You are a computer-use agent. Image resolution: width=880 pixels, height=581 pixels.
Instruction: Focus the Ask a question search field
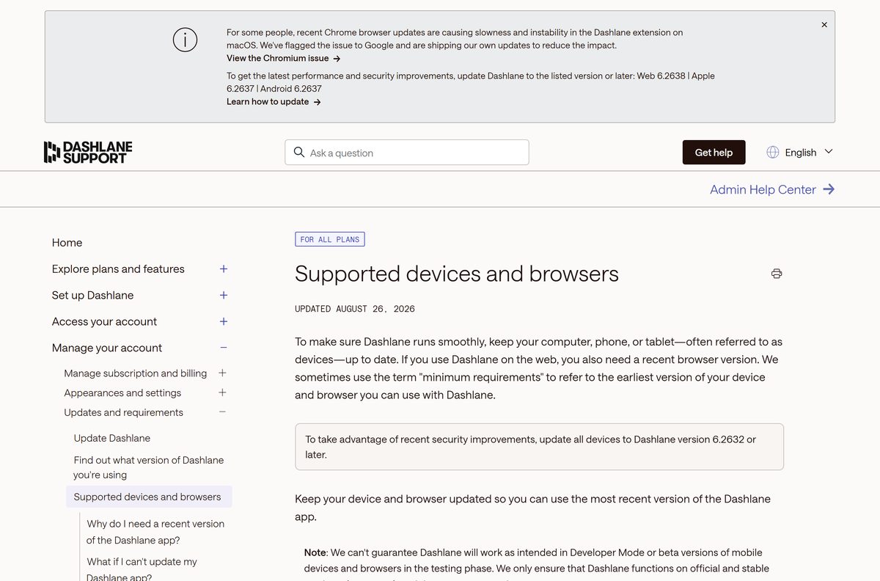[407, 152]
